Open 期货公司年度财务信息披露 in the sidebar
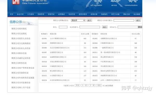The image size is (156, 95). pyautogui.click(x=23, y=78)
